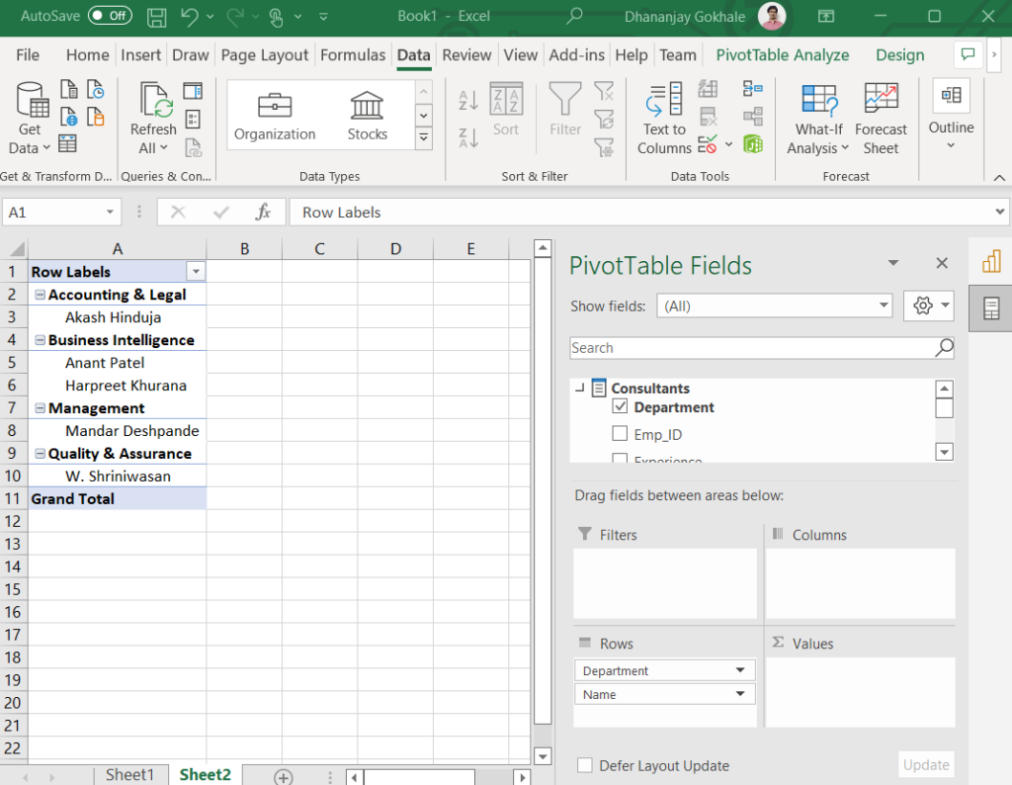This screenshot has width=1012, height=785.
Task: Click the Update button
Action: coord(926,764)
